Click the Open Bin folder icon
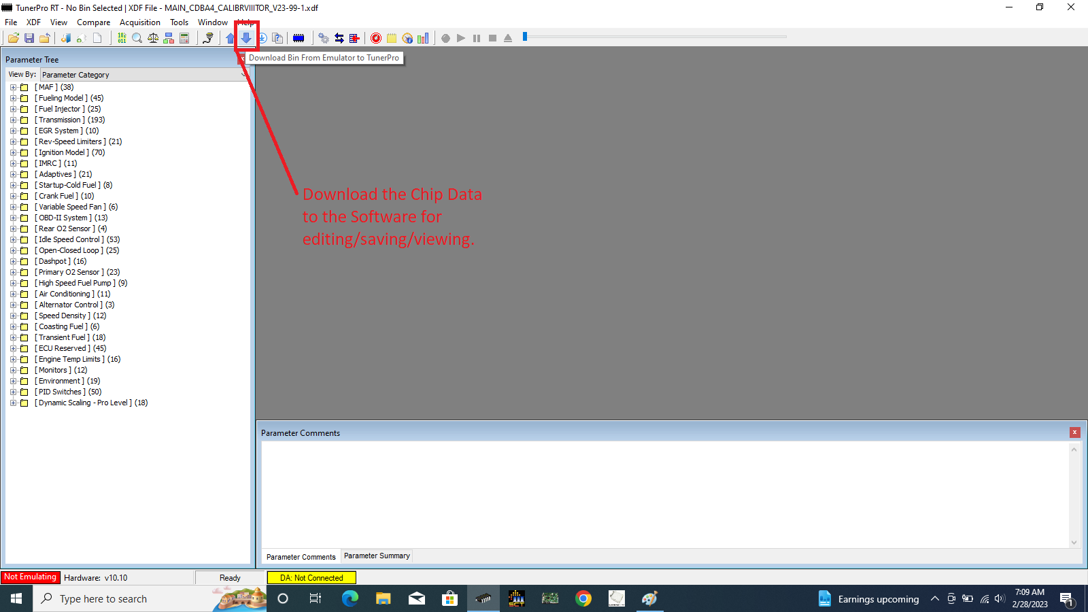 13,38
